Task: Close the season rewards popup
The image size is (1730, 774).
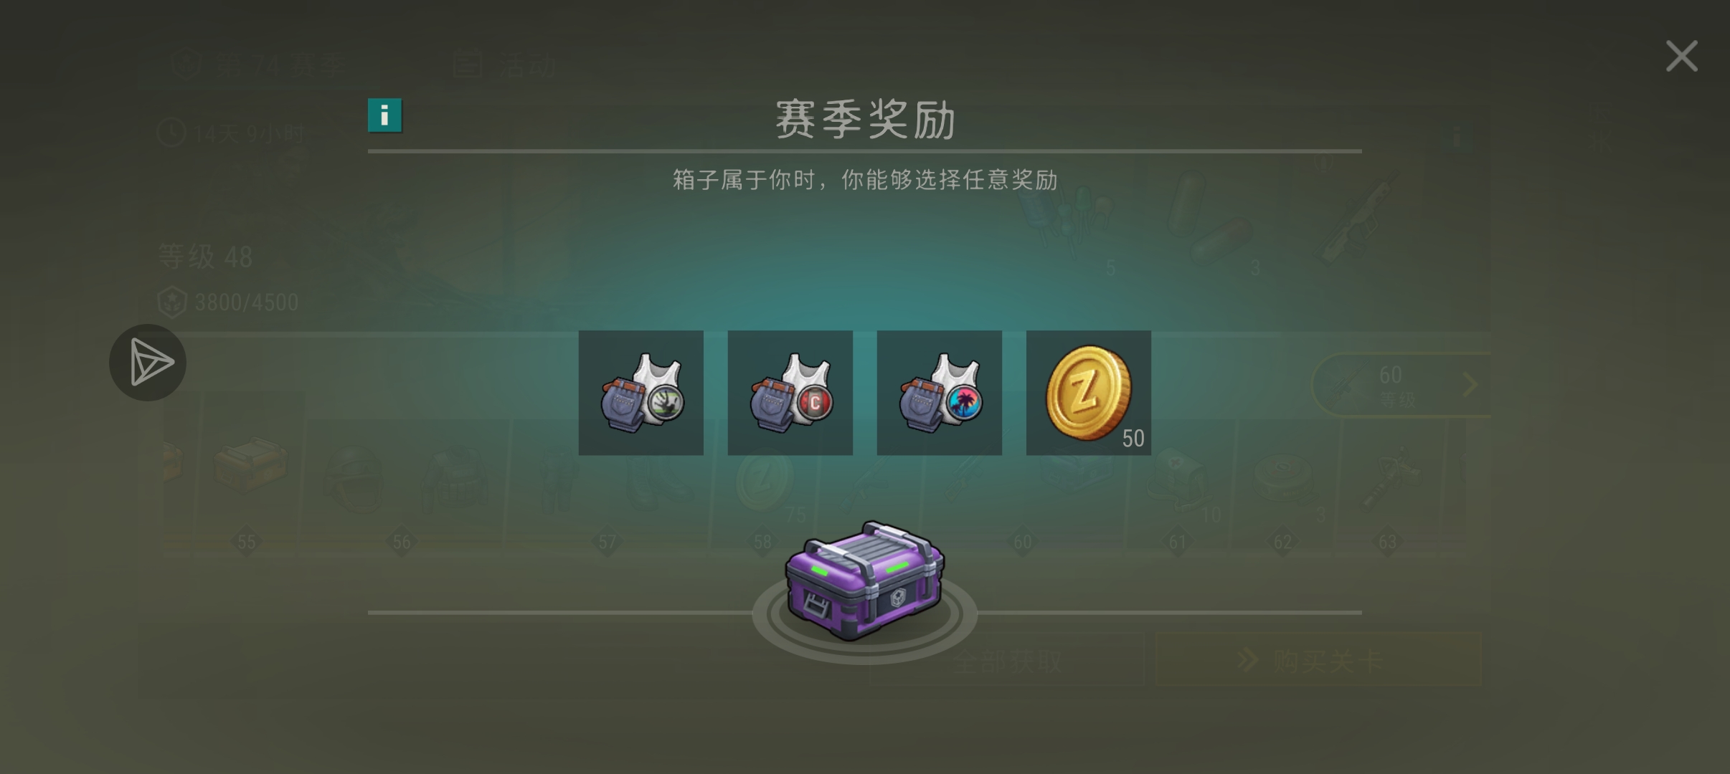Action: tap(1681, 56)
